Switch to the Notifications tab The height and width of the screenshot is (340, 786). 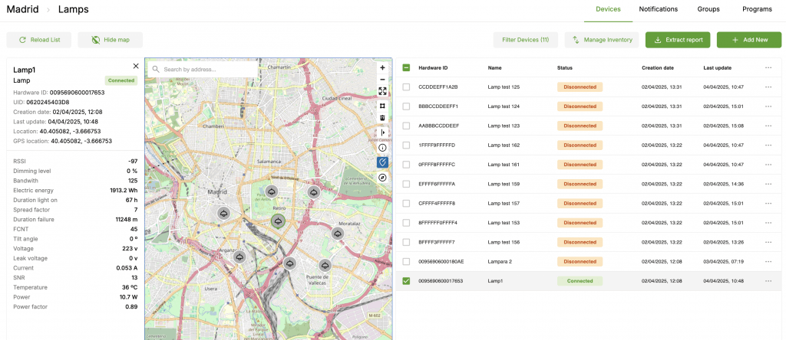pyautogui.click(x=658, y=9)
